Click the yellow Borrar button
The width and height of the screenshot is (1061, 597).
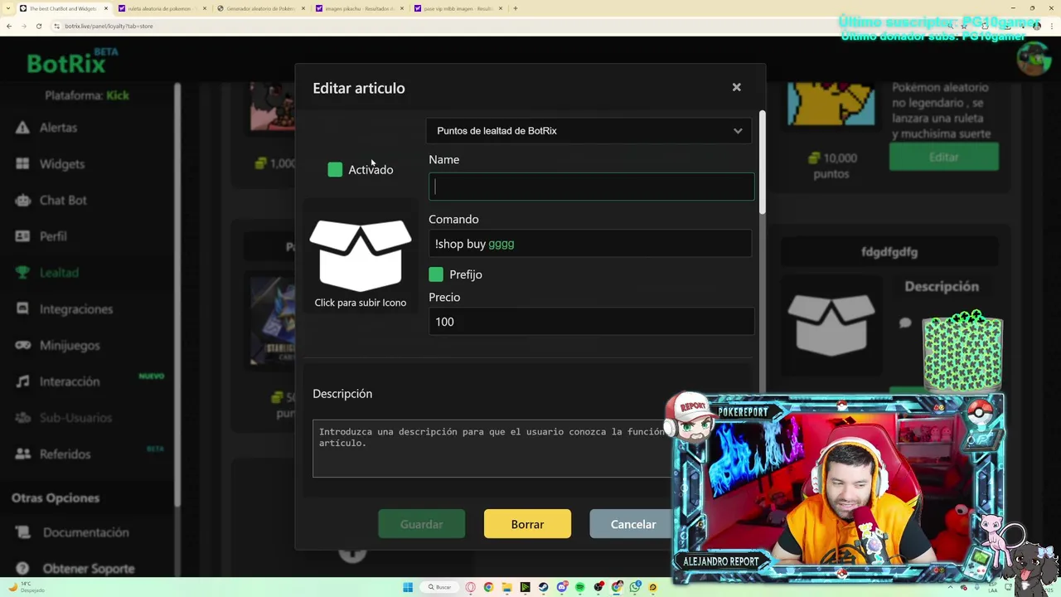pos(527,524)
